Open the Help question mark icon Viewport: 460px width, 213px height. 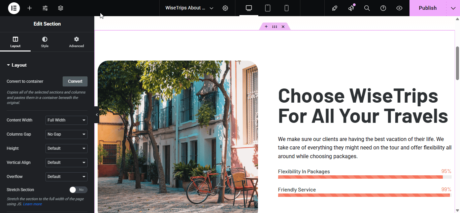click(x=383, y=8)
